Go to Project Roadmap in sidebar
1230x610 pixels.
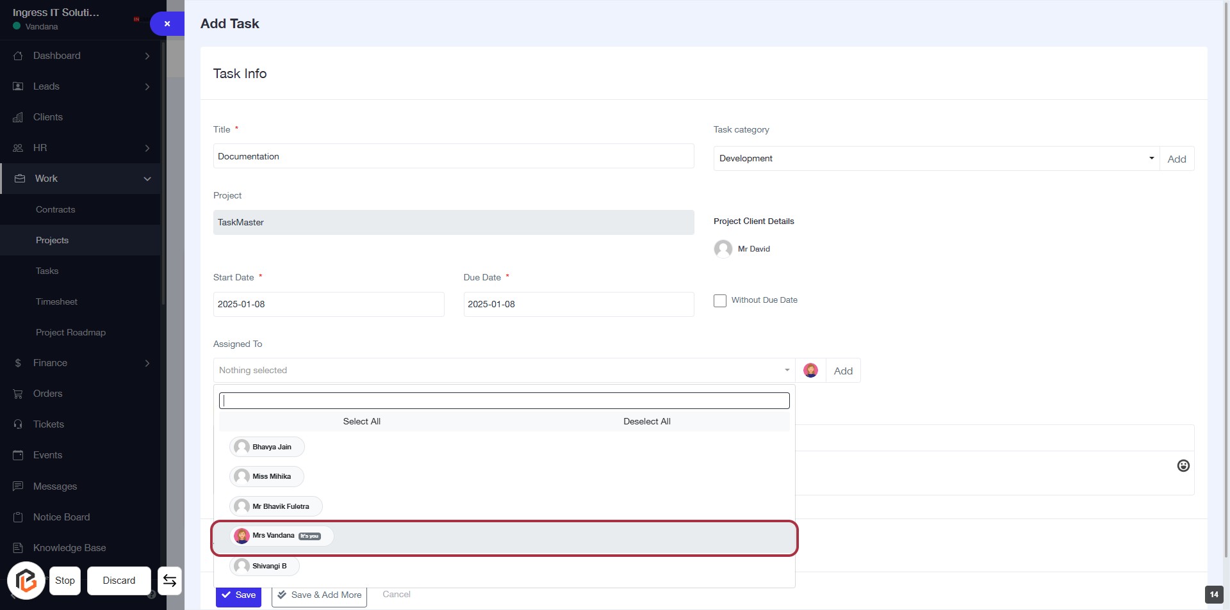tap(70, 332)
